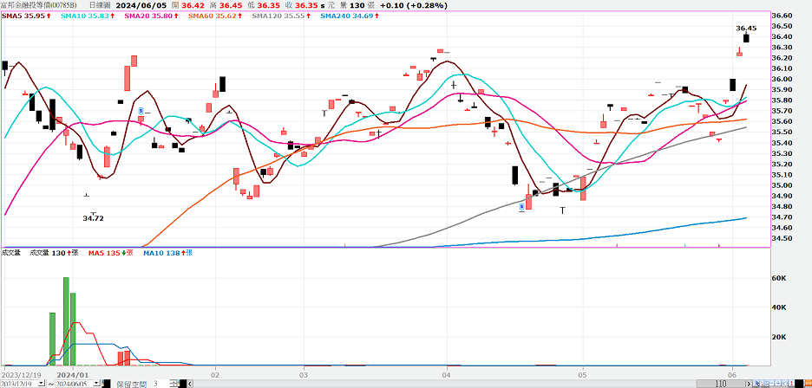Open the start date dropdown 2023/12/19
Screen dimensions: 812x388
click(x=40, y=383)
